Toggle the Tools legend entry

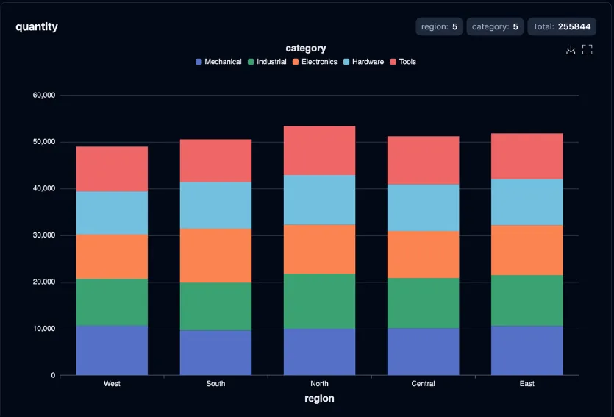(x=403, y=62)
